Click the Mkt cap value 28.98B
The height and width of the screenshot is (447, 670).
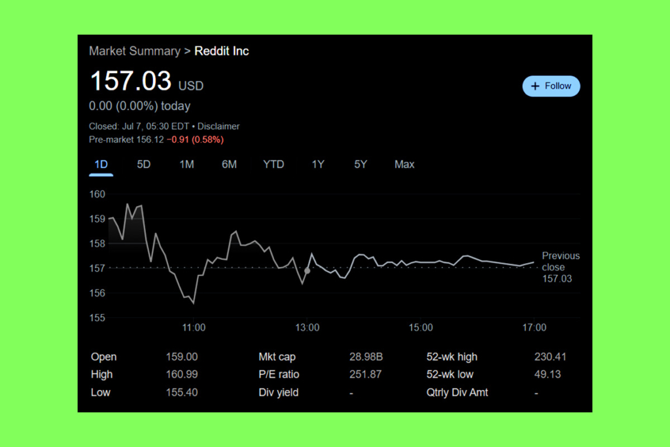pos(366,357)
